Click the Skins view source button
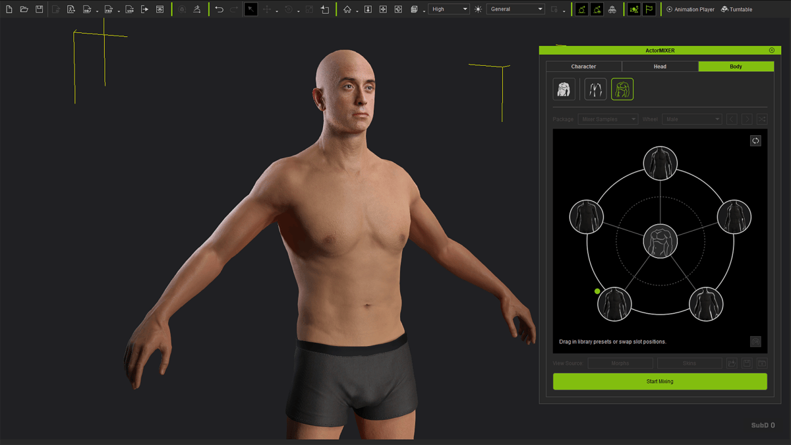791x445 pixels. (689, 363)
